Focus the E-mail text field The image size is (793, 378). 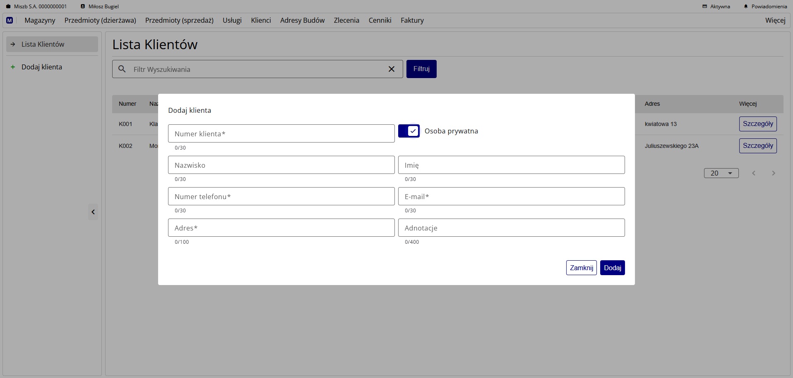click(511, 196)
